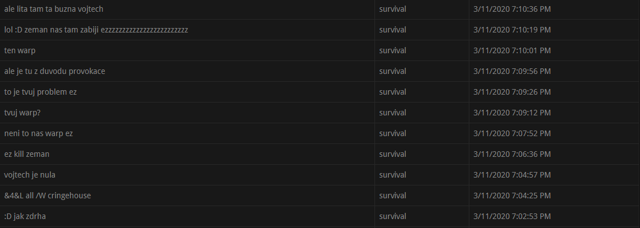Select the timestamp 3/11/2020 7:09:56 PM
The image size is (640, 228).
(x=512, y=71)
